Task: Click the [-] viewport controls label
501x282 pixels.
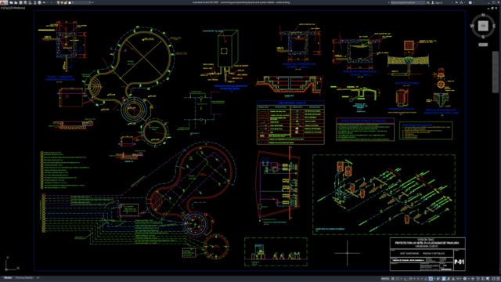Action: (x=2, y=8)
